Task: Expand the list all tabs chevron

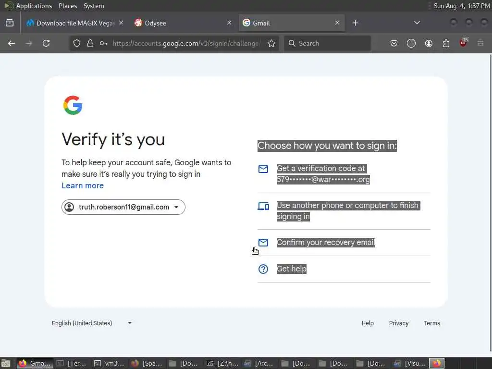Action: (417, 23)
